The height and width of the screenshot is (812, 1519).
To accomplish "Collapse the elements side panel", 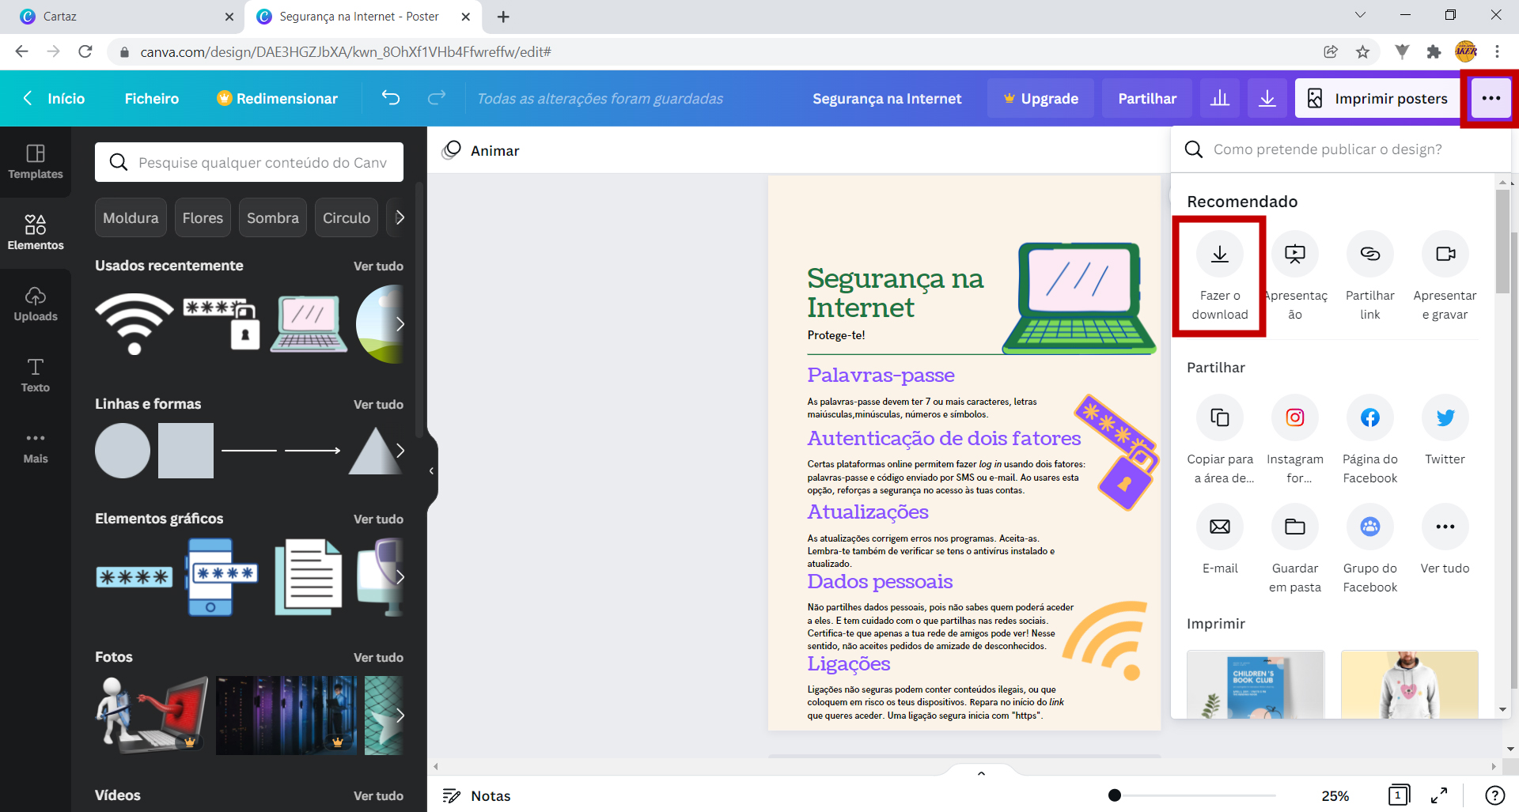I will [431, 470].
